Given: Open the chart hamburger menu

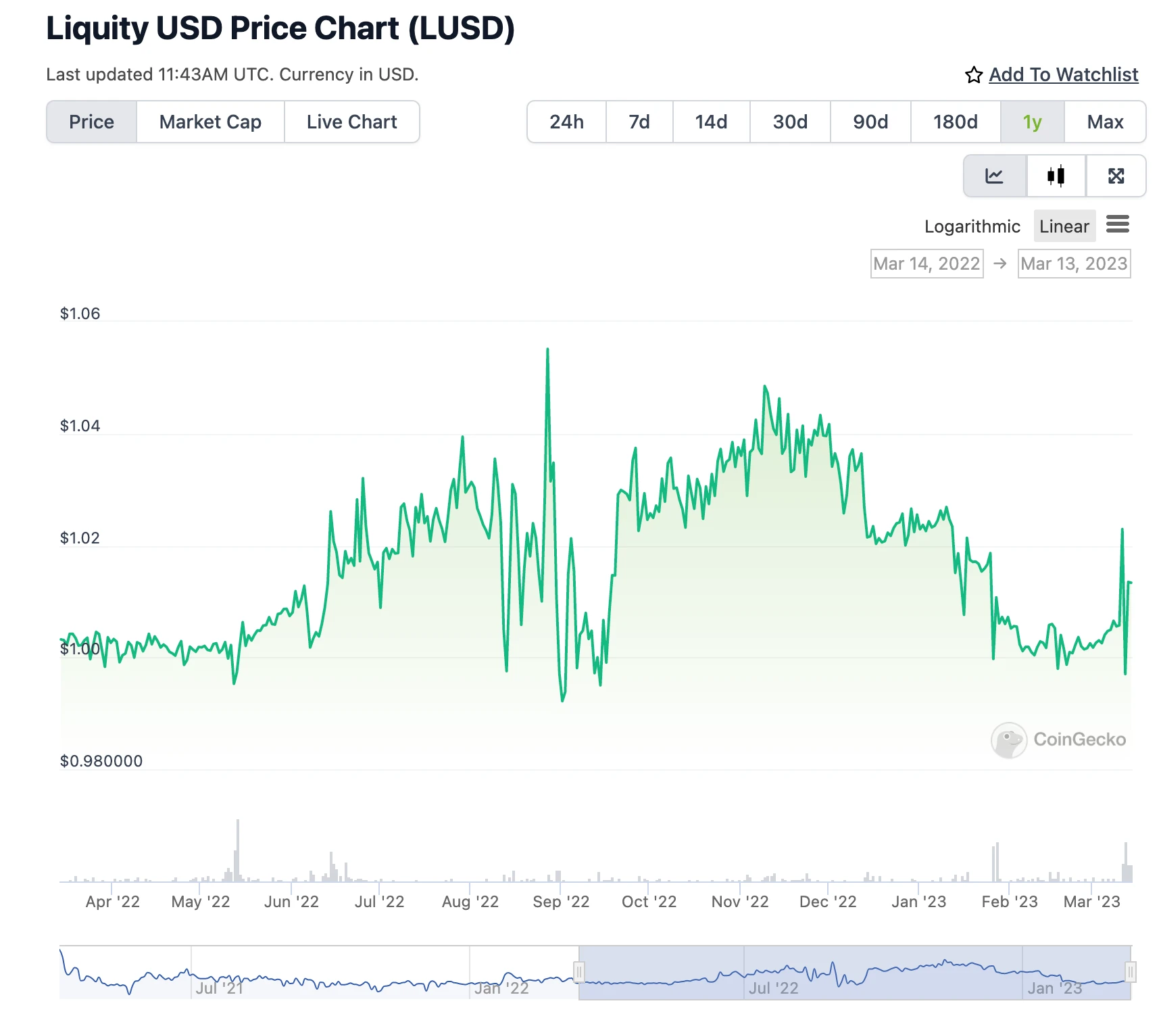Looking at the screenshot, I should point(1118,224).
